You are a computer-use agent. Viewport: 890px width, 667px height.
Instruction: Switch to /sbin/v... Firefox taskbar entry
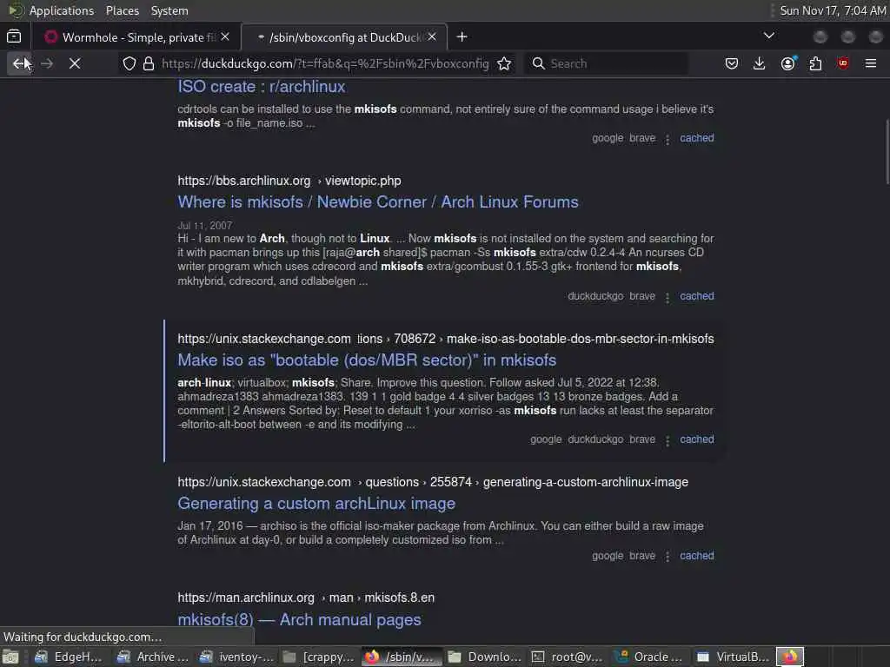click(x=401, y=657)
